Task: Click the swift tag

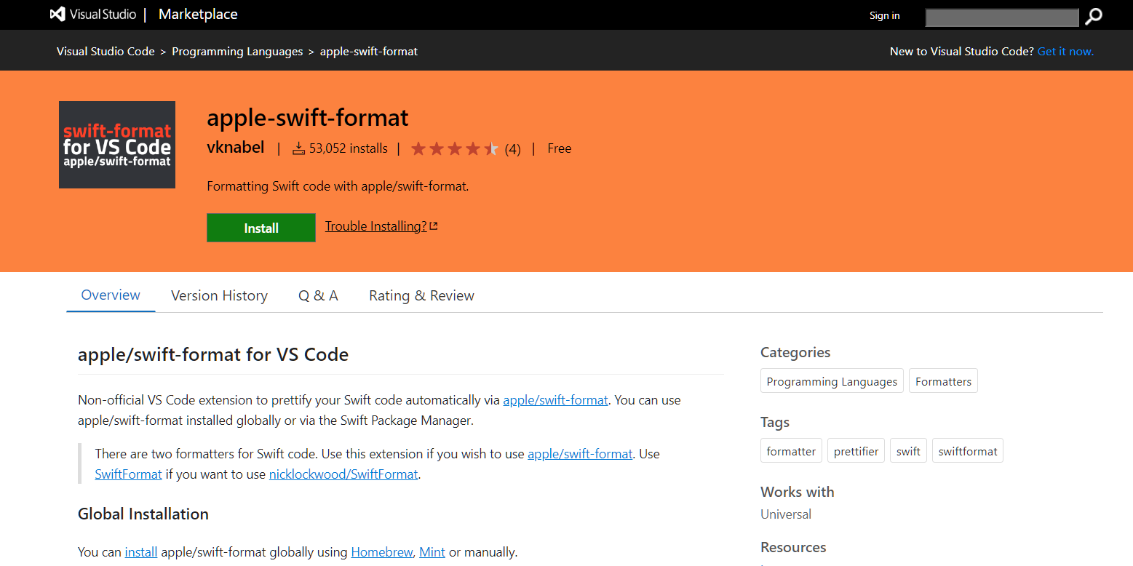Action: tap(908, 451)
